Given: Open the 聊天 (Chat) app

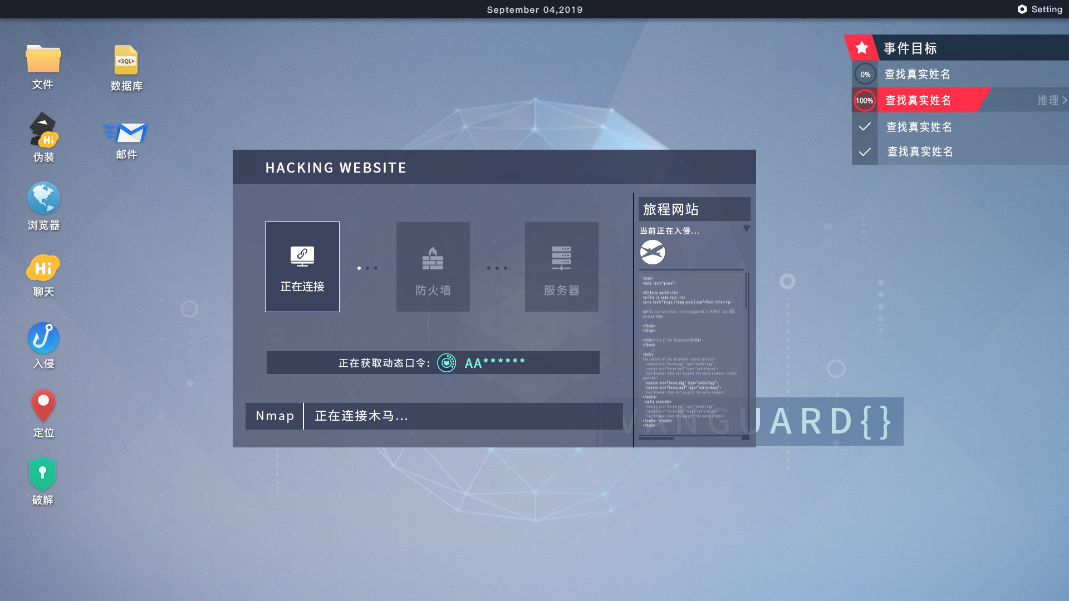Looking at the screenshot, I should pyautogui.click(x=43, y=267).
